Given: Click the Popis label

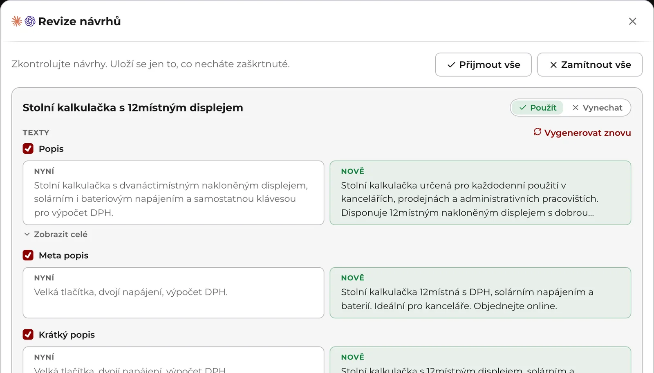Looking at the screenshot, I should coord(51,149).
